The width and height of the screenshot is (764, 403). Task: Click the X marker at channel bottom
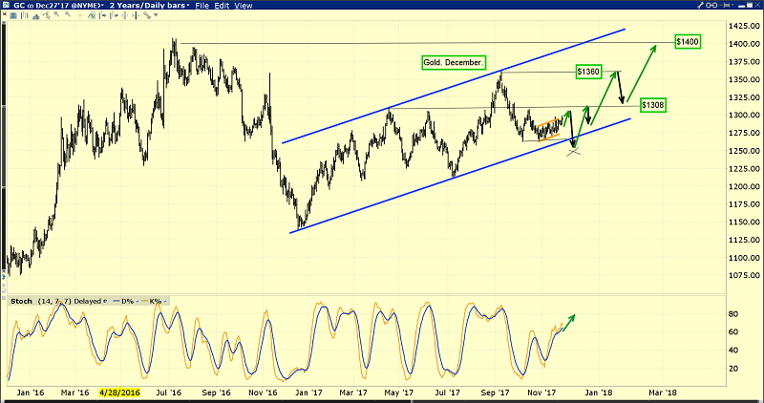coord(573,150)
